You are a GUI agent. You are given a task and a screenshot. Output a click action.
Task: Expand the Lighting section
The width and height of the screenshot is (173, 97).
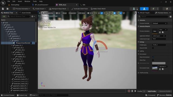[138, 51]
